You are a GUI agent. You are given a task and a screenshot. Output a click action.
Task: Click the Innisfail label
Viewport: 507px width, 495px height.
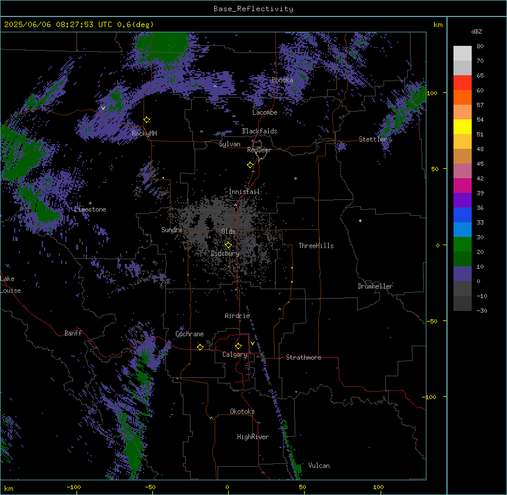[x=244, y=192]
